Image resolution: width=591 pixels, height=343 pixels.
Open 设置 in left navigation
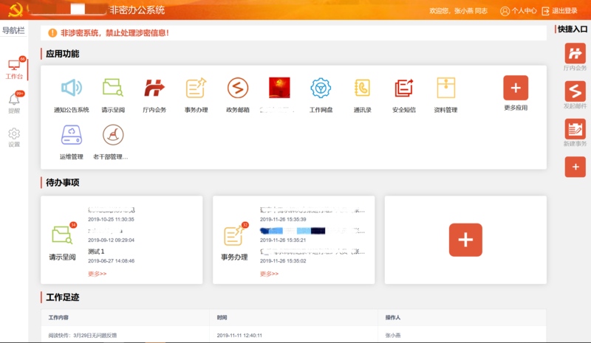coord(14,137)
